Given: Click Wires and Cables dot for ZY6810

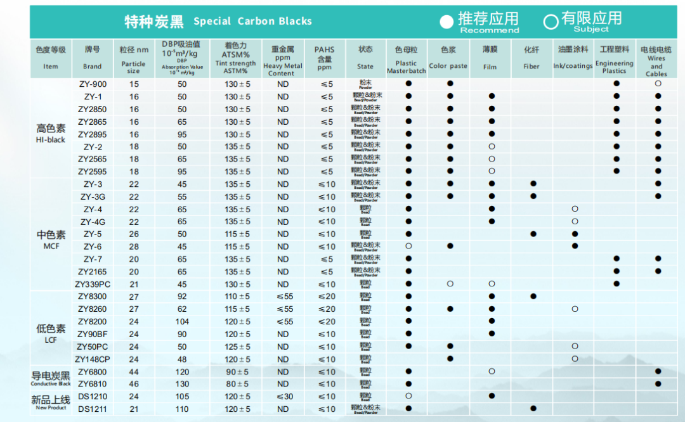Looking at the screenshot, I should [x=658, y=384].
